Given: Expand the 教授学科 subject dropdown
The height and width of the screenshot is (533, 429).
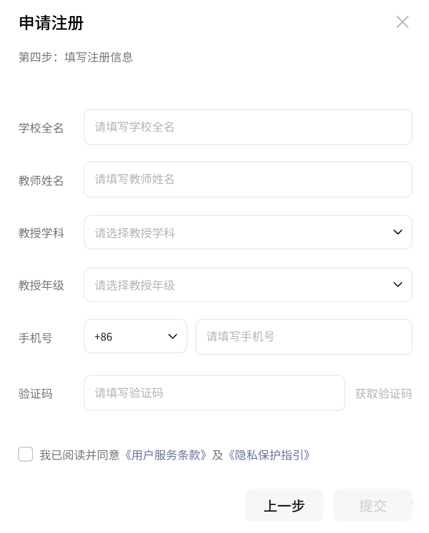Looking at the screenshot, I should click(248, 232).
